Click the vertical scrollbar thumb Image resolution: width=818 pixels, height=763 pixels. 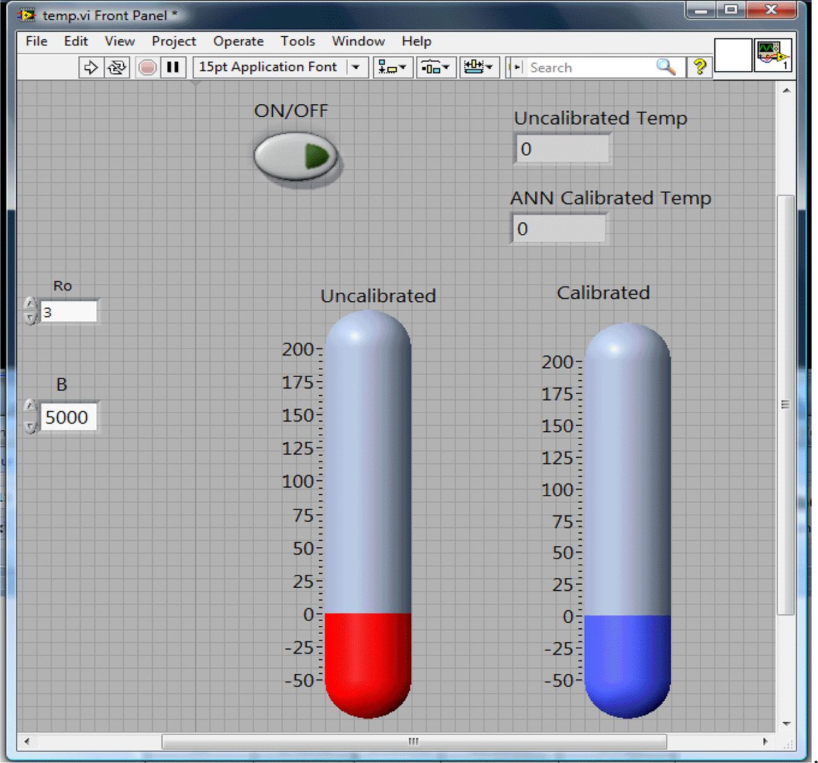(786, 404)
